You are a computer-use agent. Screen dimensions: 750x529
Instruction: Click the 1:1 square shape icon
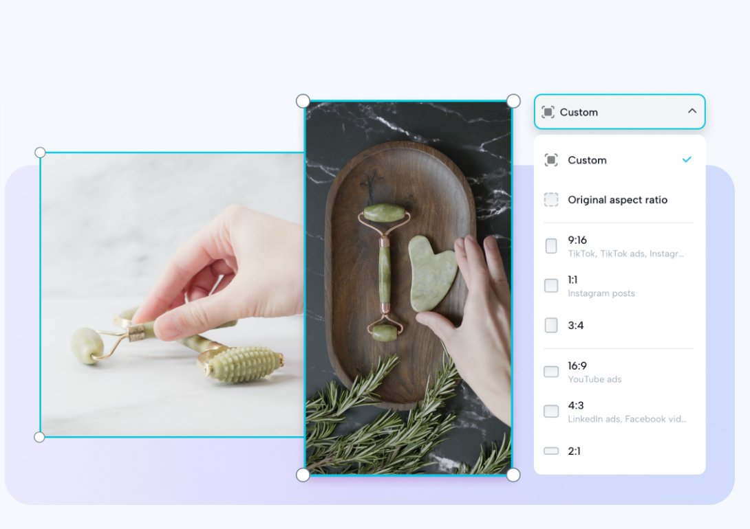pyautogui.click(x=551, y=286)
